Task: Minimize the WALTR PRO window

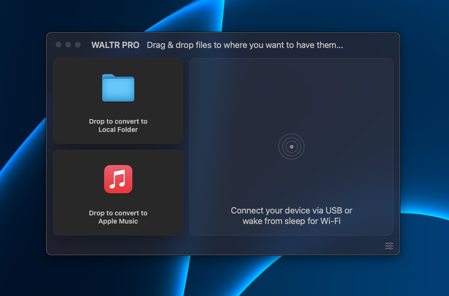Action: tap(68, 45)
